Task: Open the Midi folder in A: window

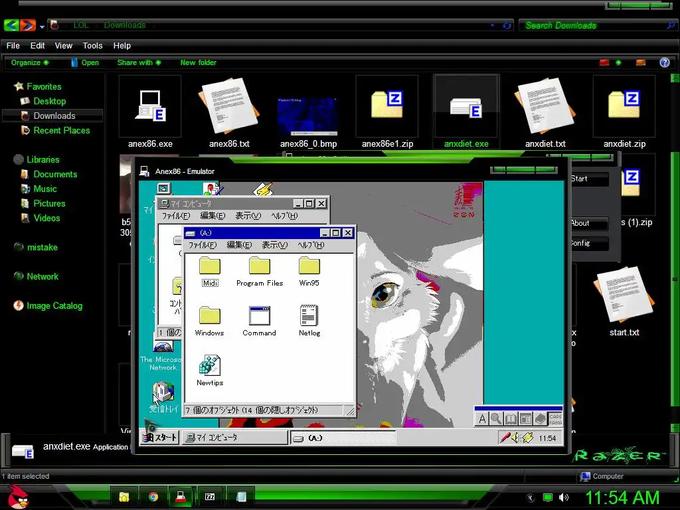Action: (x=210, y=271)
